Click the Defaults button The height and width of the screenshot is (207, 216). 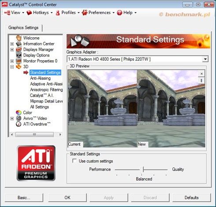click(192, 198)
